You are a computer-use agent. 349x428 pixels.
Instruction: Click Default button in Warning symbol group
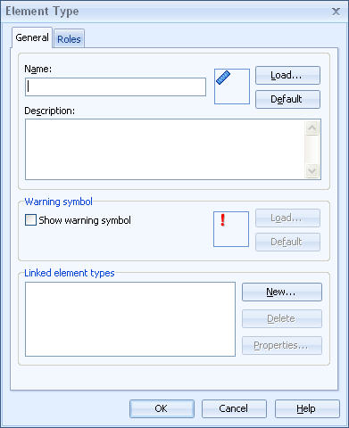(287, 242)
